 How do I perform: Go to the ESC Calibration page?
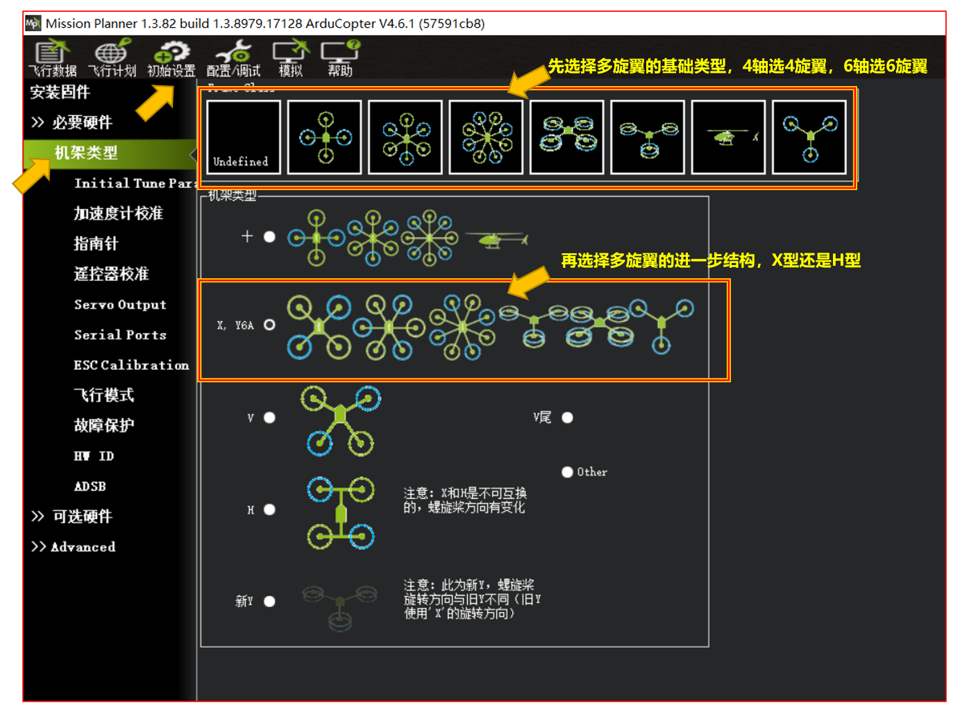[131, 365]
